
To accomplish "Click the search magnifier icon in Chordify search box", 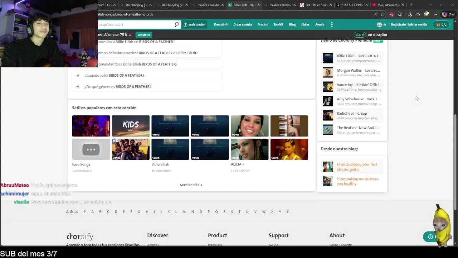I will pyautogui.click(x=177, y=25).
